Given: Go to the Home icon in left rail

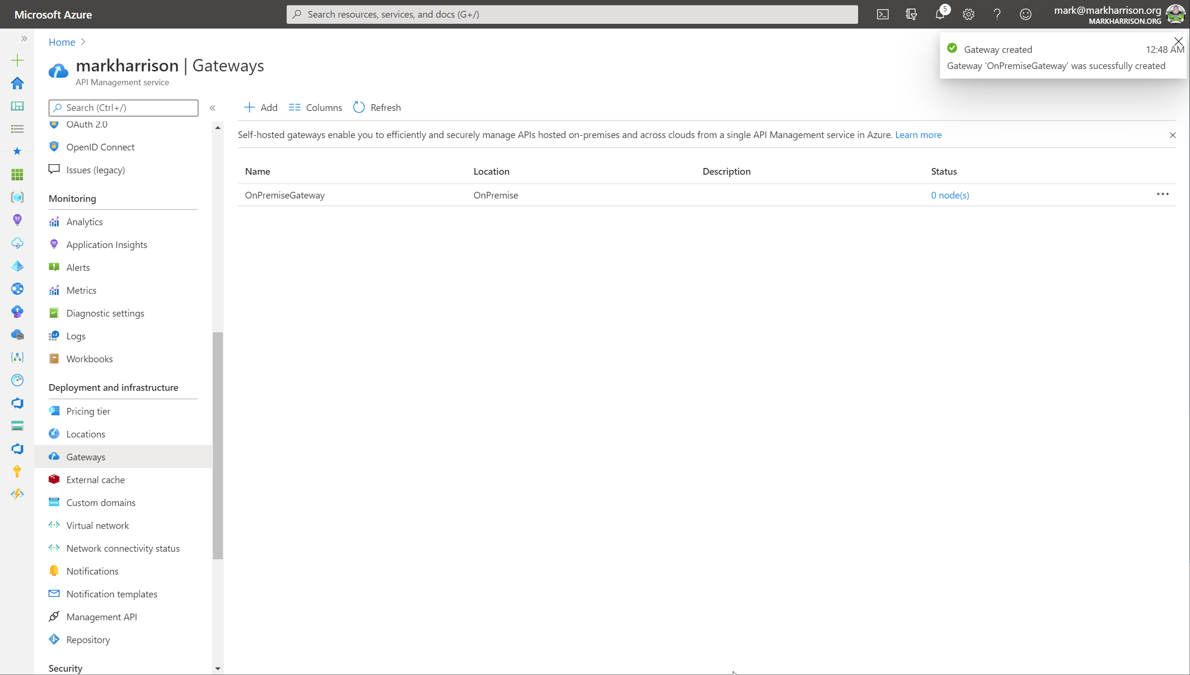Looking at the screenshot, I should point(17,83).
